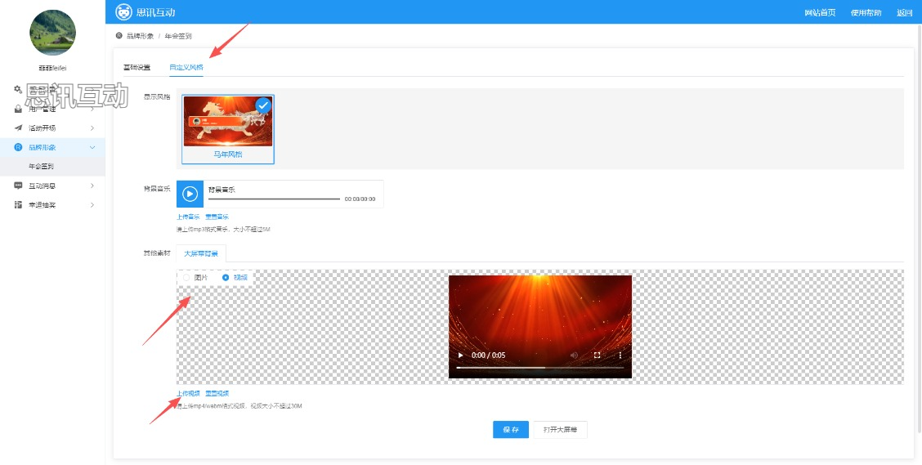Screen dimensions: 922x465
Task: Click the user profile avatar photo
Action: [x=52, y=33]
